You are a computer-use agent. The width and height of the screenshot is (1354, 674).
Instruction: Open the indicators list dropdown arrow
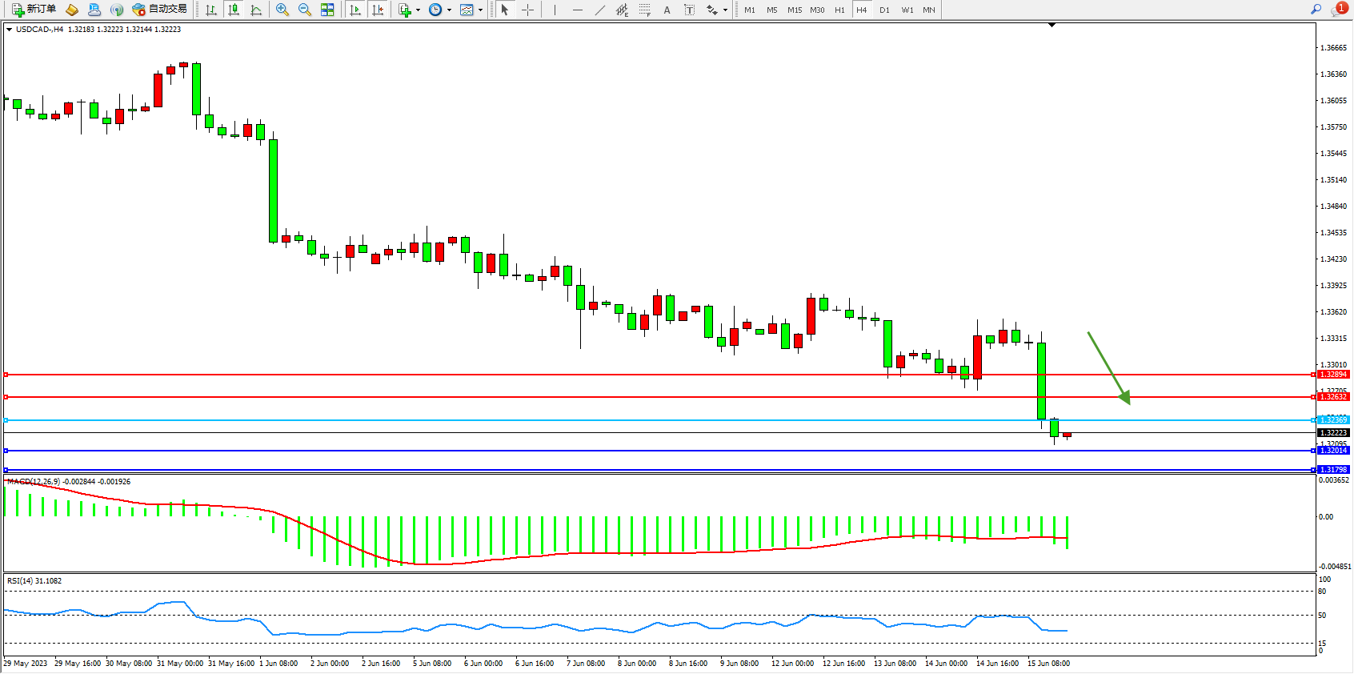(x=418, y=10)
